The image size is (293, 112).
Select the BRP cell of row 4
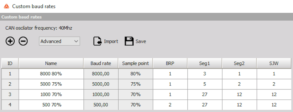tap(170, 105)
